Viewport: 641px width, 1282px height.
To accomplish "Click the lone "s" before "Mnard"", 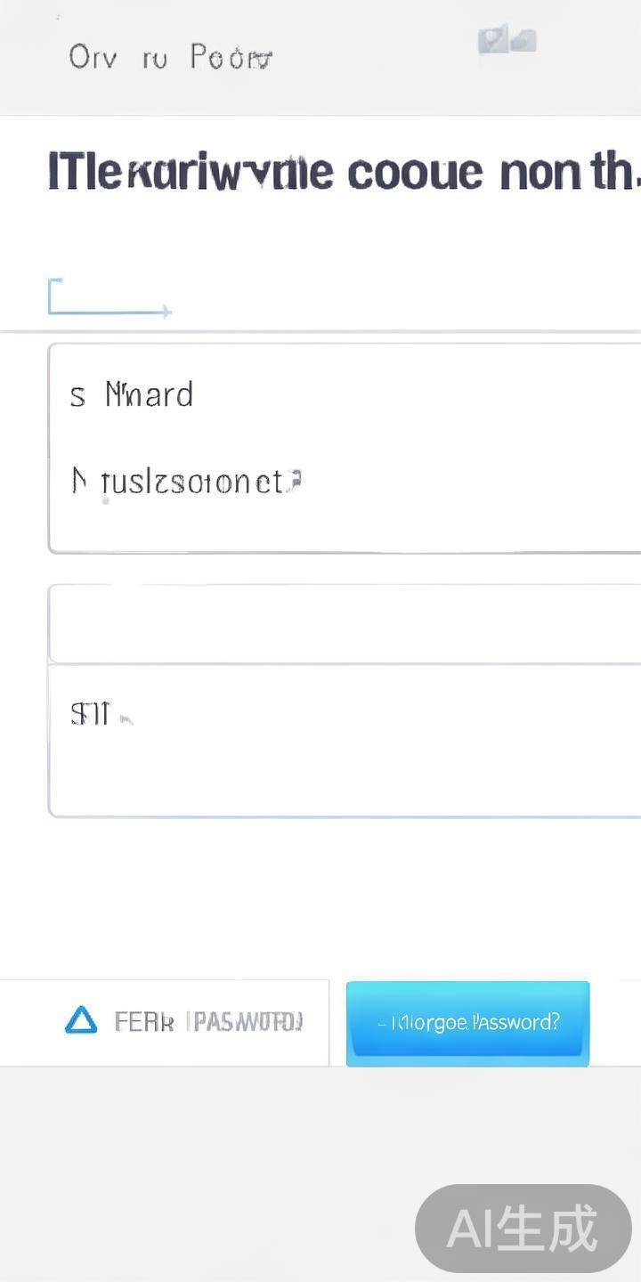I will [x=77, y=396].
